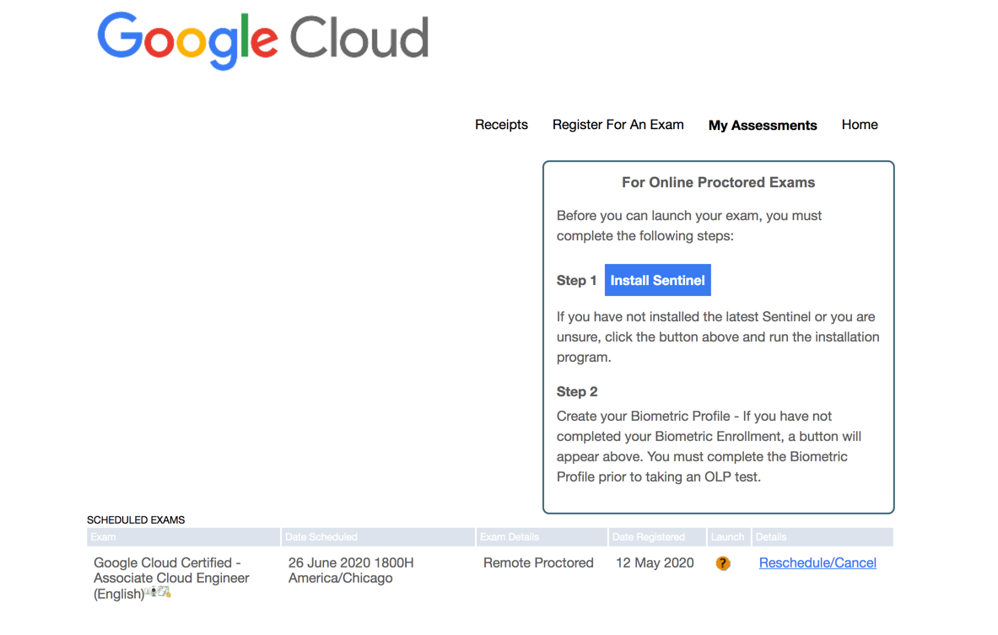
Task: Click the Create your Biometric Profile paragraph
Action: 709,446
